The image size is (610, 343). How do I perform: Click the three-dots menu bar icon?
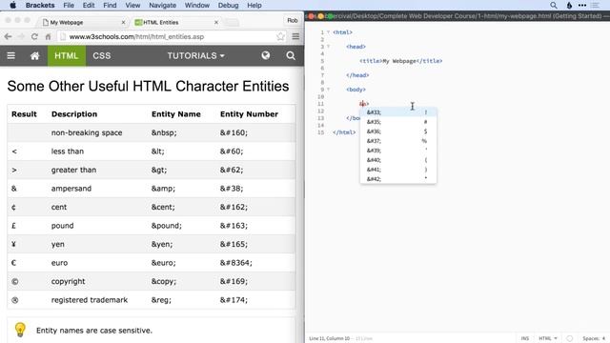(x=582, y=5)
